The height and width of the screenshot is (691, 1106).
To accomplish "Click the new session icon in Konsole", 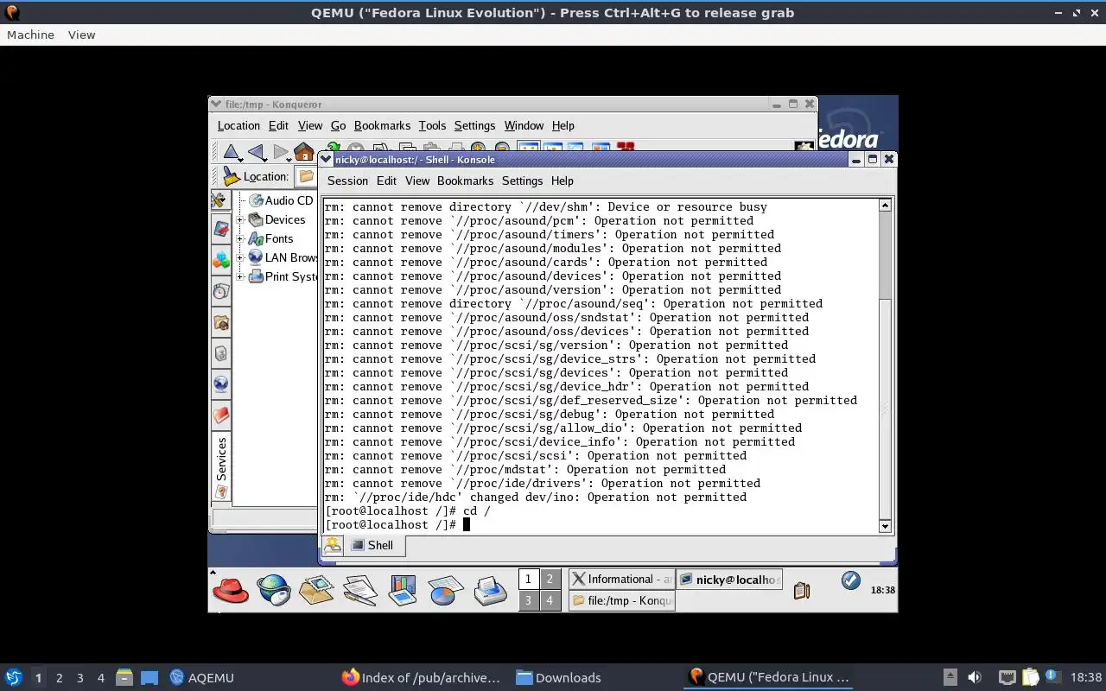I will point(333,545).
